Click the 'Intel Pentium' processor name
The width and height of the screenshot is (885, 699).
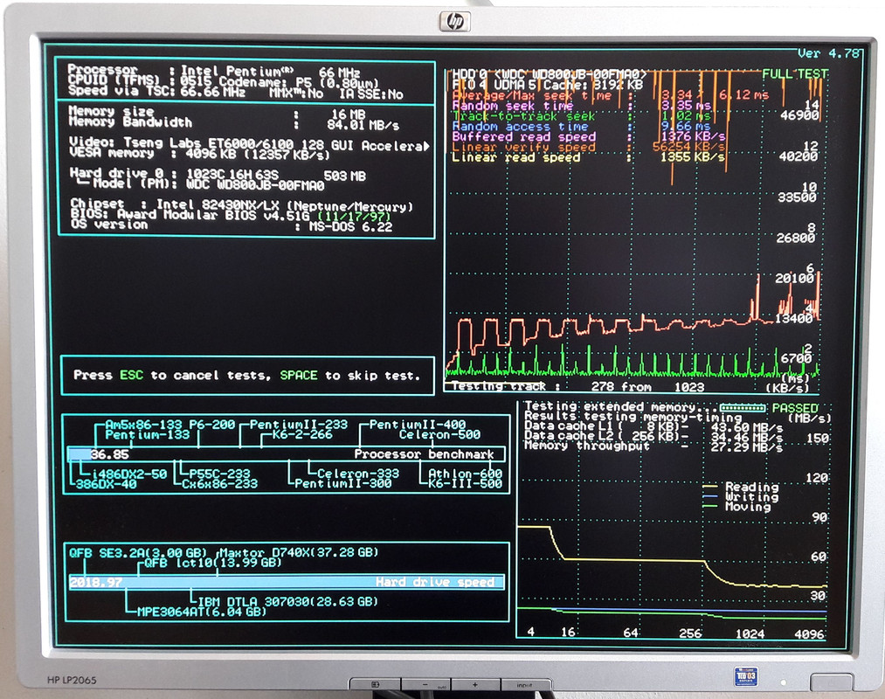pyautogui.click(x=237, y=71)
